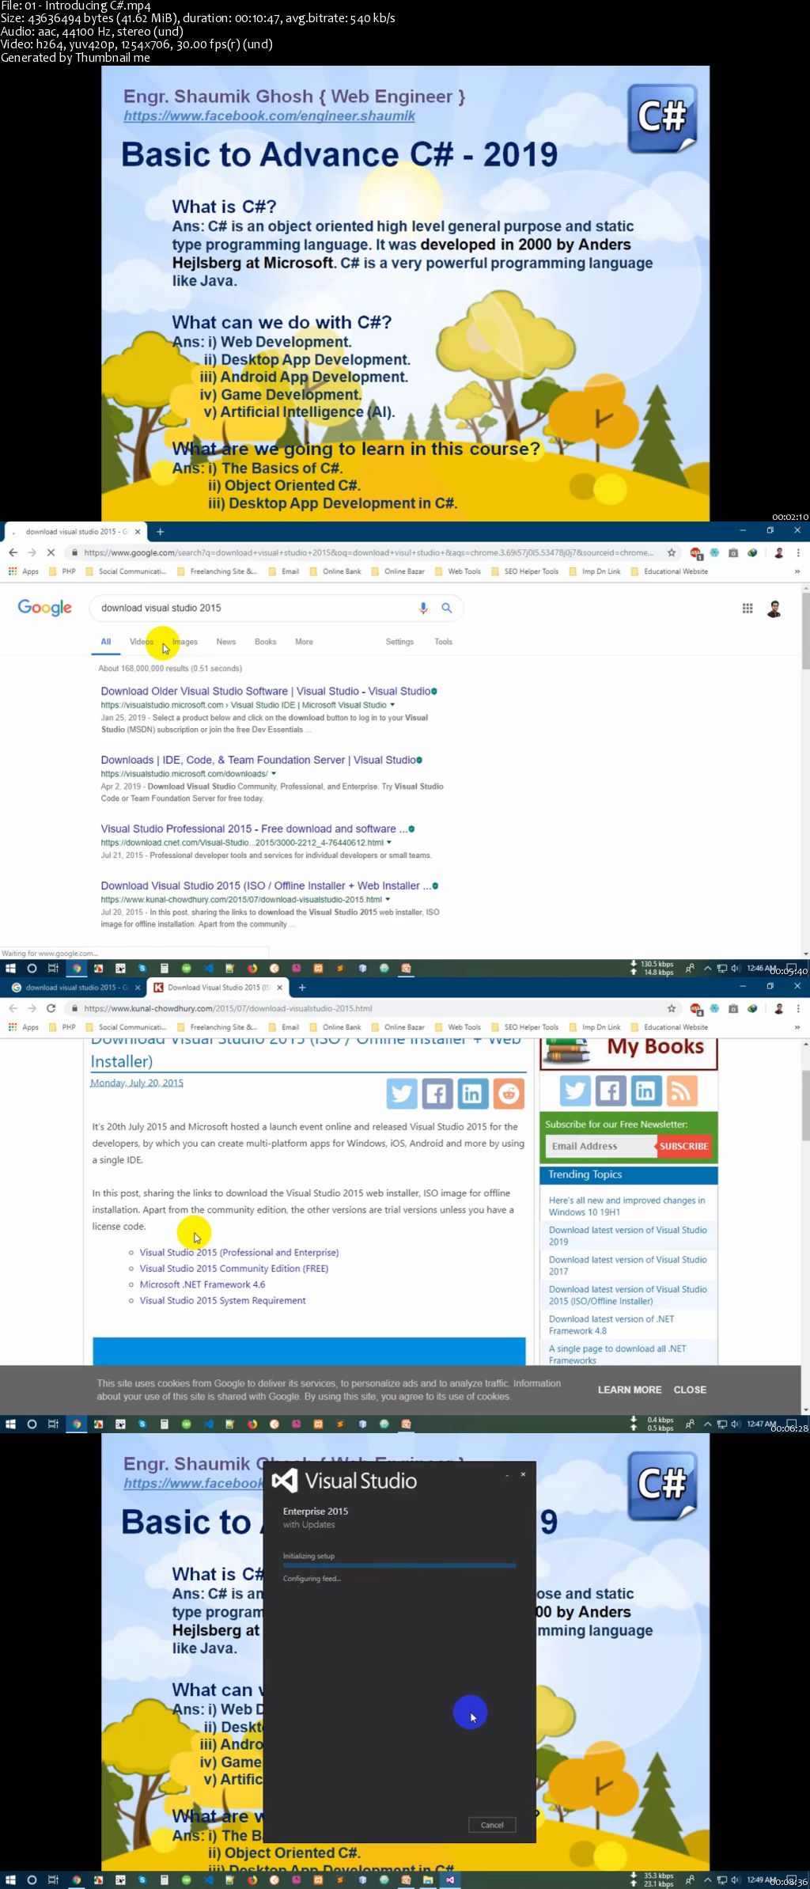Viewport: 810px width, 1889px height.
Task: Click the sidebar LinkedIn icon below My Books
Action: (x=645, y=1091)
